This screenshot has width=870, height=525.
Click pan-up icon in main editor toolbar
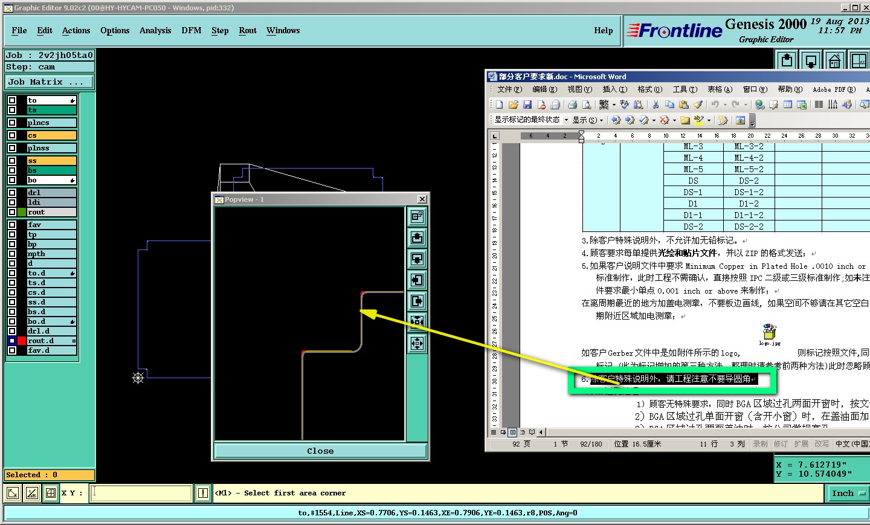[787, 60]
